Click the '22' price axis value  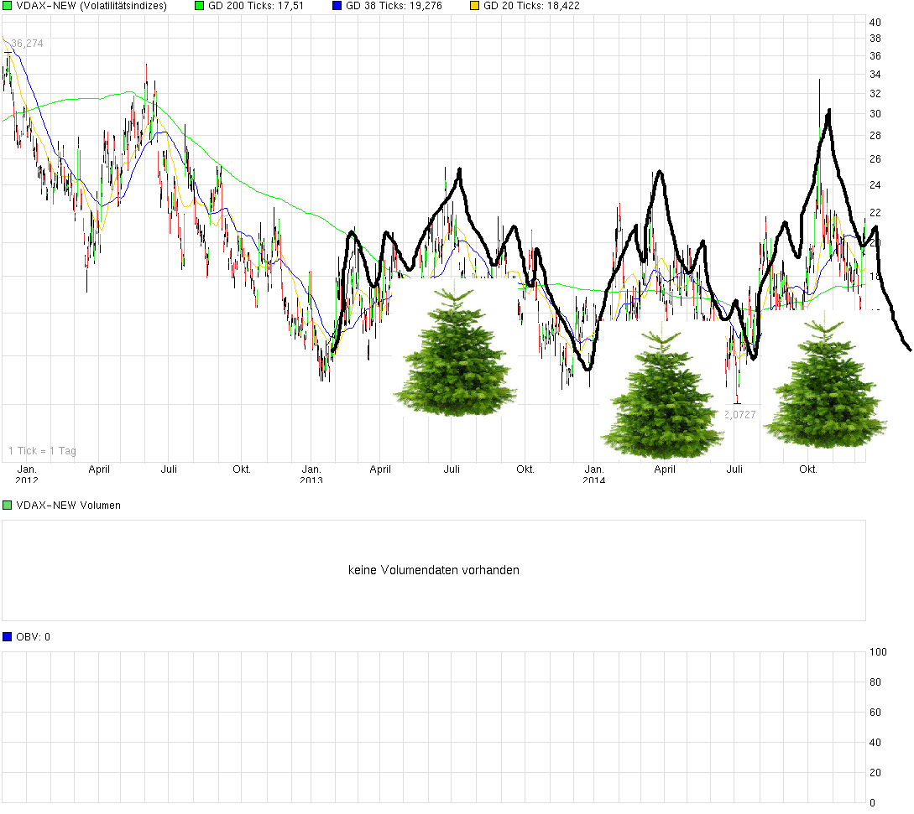(875, 213)
